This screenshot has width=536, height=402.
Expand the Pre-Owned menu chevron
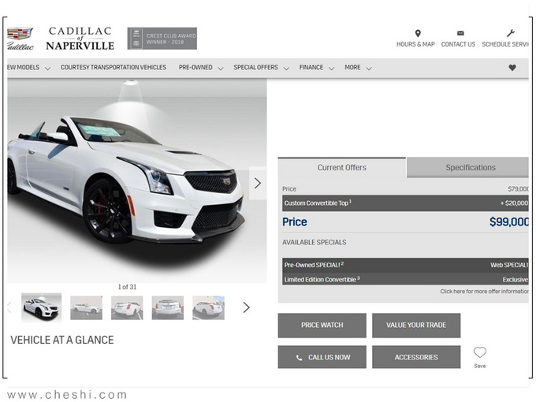pos(221,69)
